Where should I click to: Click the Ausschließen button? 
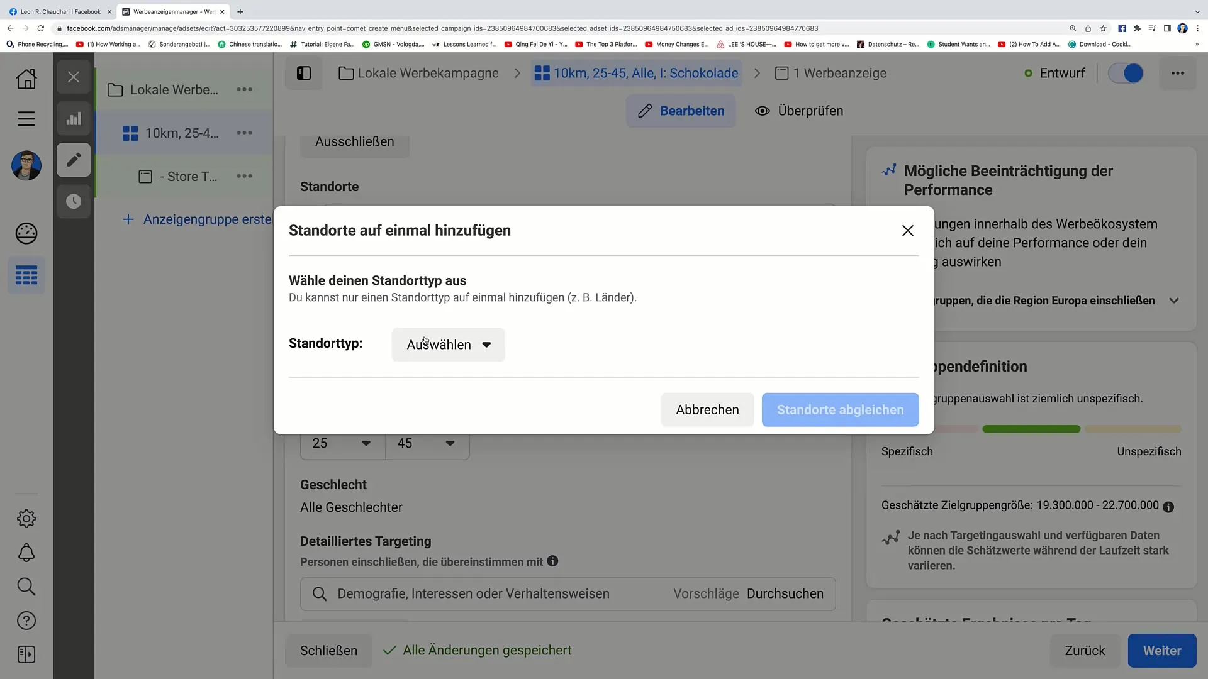coord(355,142)
